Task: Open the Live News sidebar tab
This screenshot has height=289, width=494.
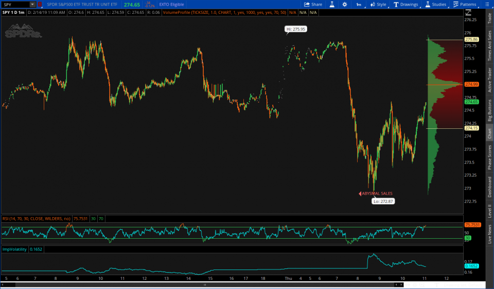Action: [x=489, y=234]
